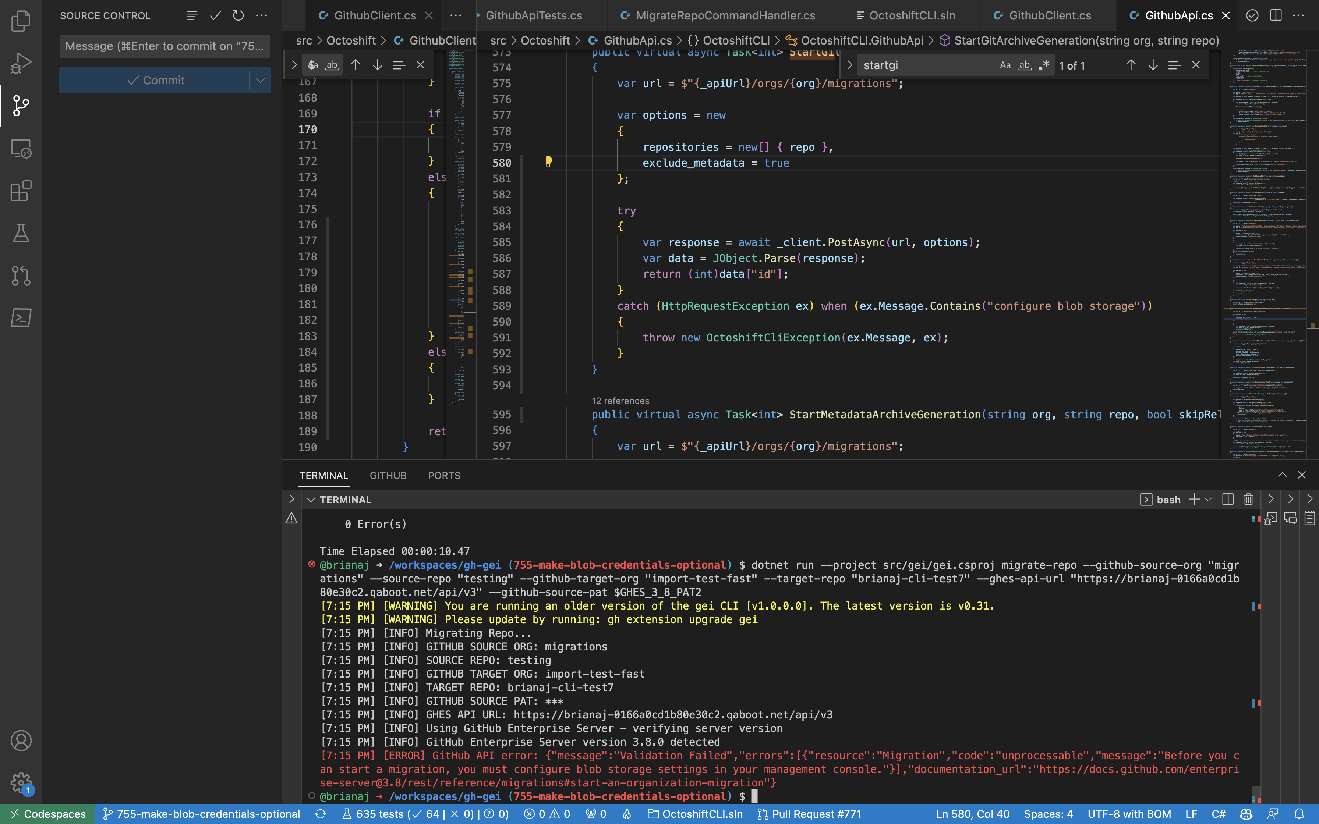The height and width of the screenshot is (824, 1319).
Task: Click the Commit button
Action: point(158,80)
